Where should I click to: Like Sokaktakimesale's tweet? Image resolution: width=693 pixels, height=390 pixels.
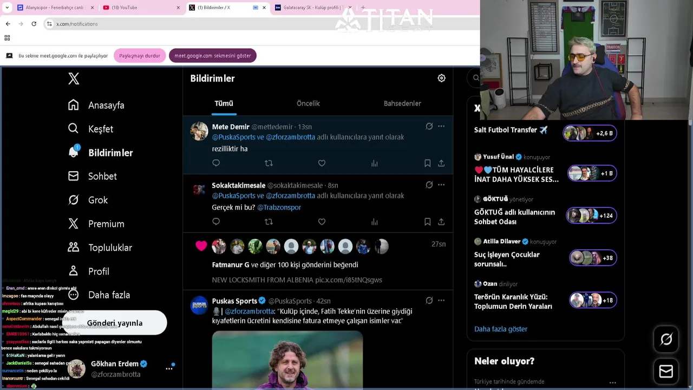click(322, 222)
